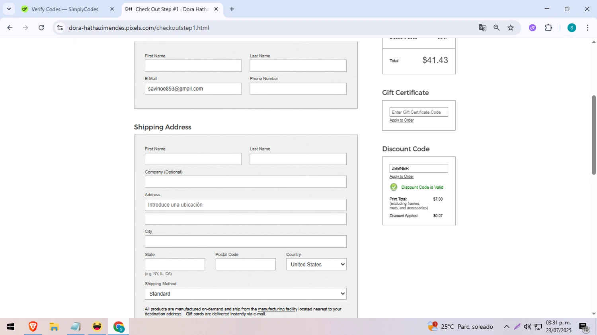Open the weather widget in taskbar
This screenshot has height=335, width=597.
click(x=460, y=327)
